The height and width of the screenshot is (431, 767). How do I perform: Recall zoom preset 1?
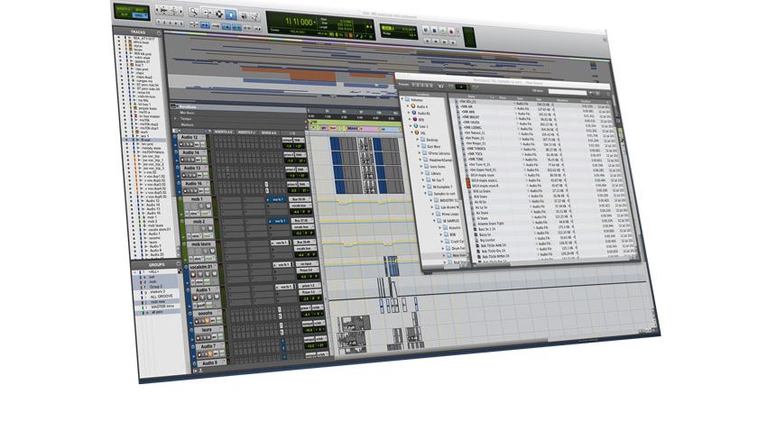pos(159,22)
